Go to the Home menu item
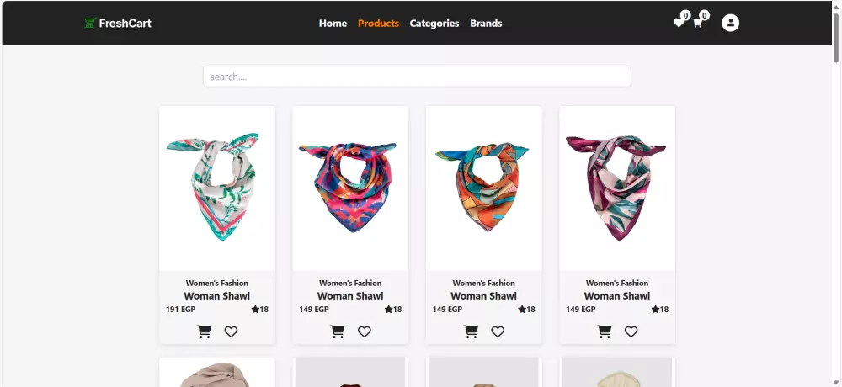Image resolution: width=842 pixels, height=387 pixels. coord(333,23)
